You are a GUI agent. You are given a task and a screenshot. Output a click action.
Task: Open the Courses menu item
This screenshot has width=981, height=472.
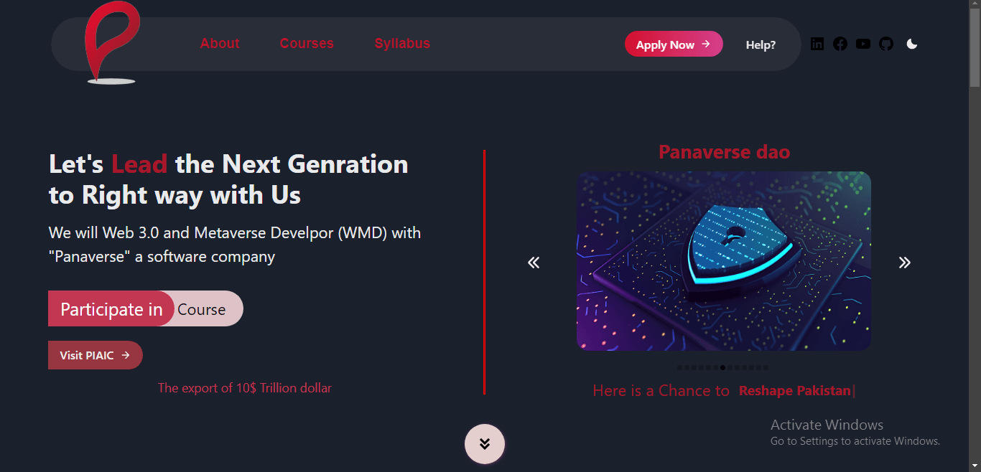coord(307,43)
